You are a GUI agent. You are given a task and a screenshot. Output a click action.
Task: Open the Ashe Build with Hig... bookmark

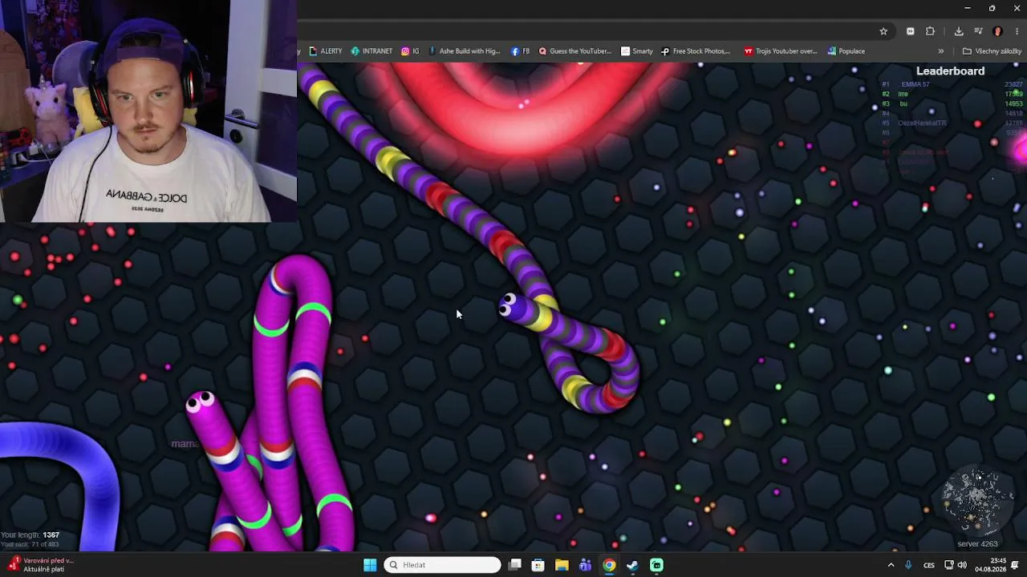click(x=465, y=51)
